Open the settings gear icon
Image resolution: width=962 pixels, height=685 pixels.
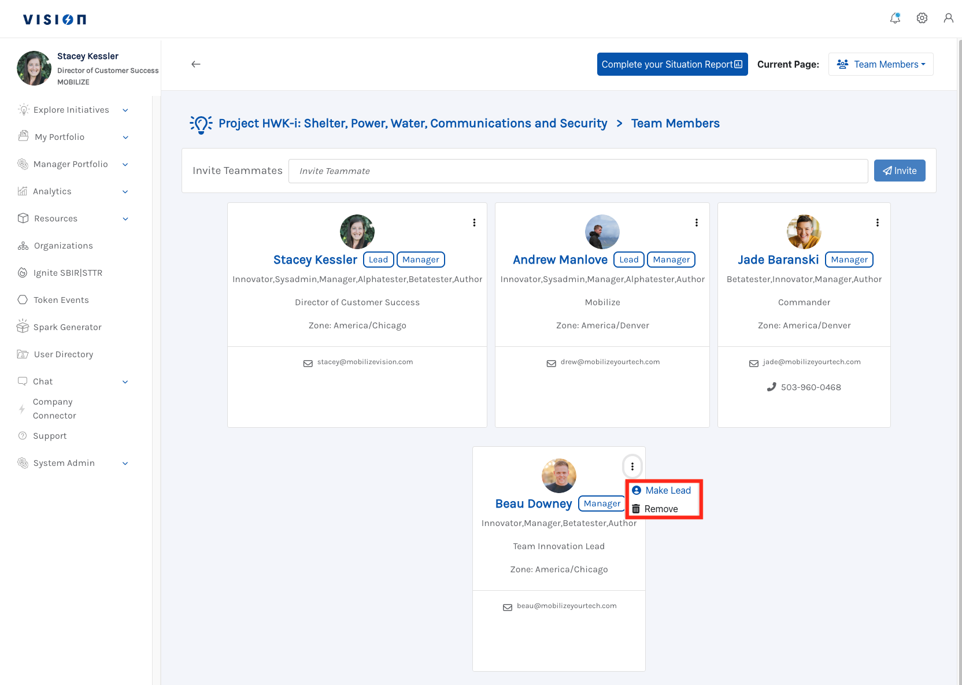pyautogui.click(x=922, y=18)
